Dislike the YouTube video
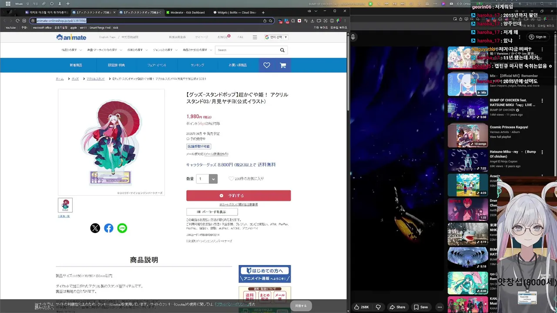557x313 pixels. pyautogui.click(x=378, y=307)
